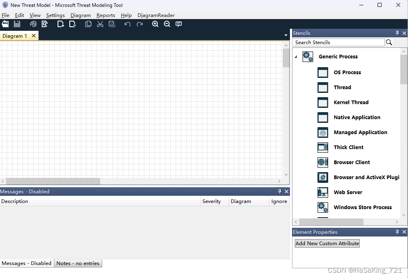
Task: Click the Stencils horizontal scrollbar thumb
Action: (331, 222)
